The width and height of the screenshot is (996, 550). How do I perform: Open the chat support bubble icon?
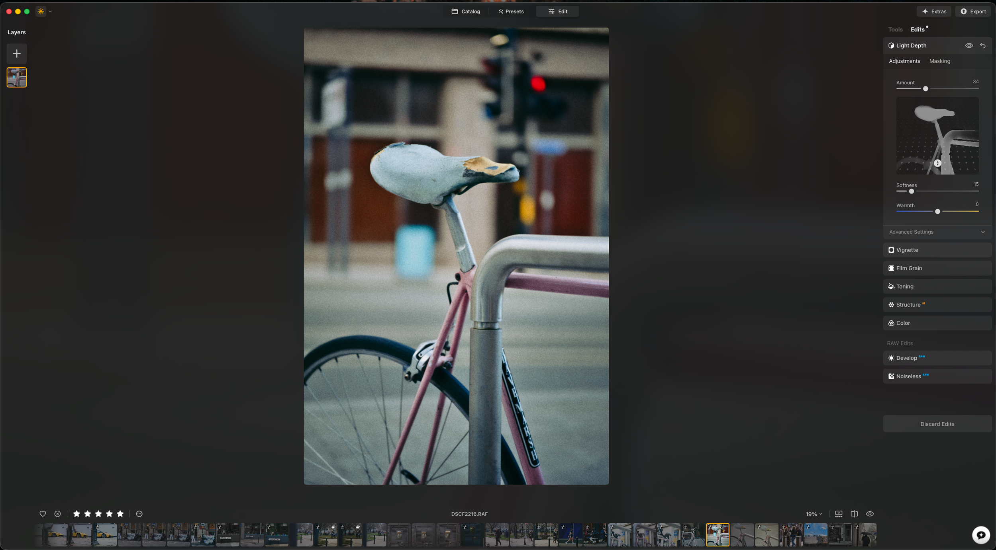pos(981,534)
